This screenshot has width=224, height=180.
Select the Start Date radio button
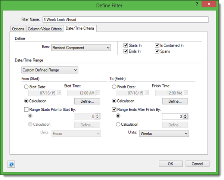pyautogui.click(x=26, y=86)
